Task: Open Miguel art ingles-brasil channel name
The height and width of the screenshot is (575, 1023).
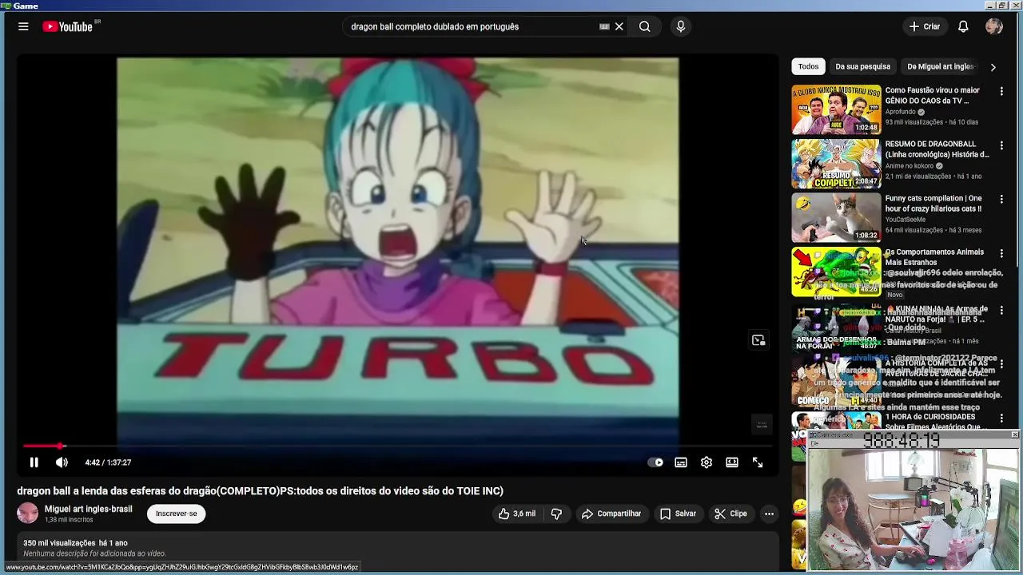Action: (x=89, y=509)
